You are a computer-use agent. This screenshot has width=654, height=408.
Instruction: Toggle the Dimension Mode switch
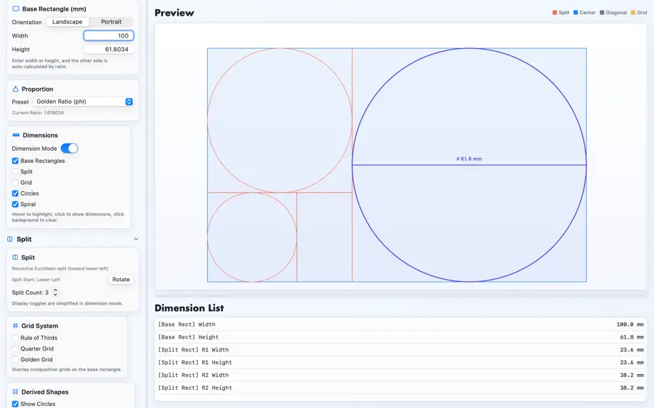pyautogui.click(x=70, y=148)
